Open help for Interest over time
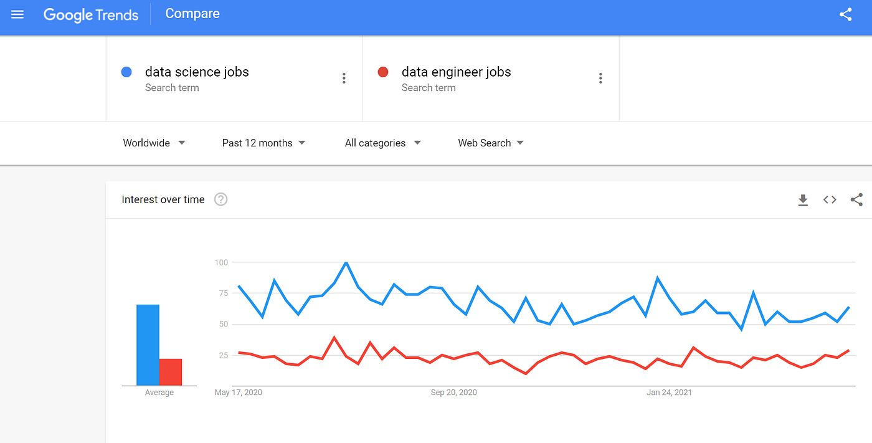Viewport: 872px width, 443px height. pos(221,199)
